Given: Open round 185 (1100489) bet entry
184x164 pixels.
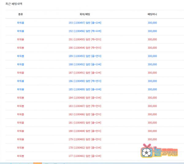Looking at the screenshot, I should [x=85, y=89].
